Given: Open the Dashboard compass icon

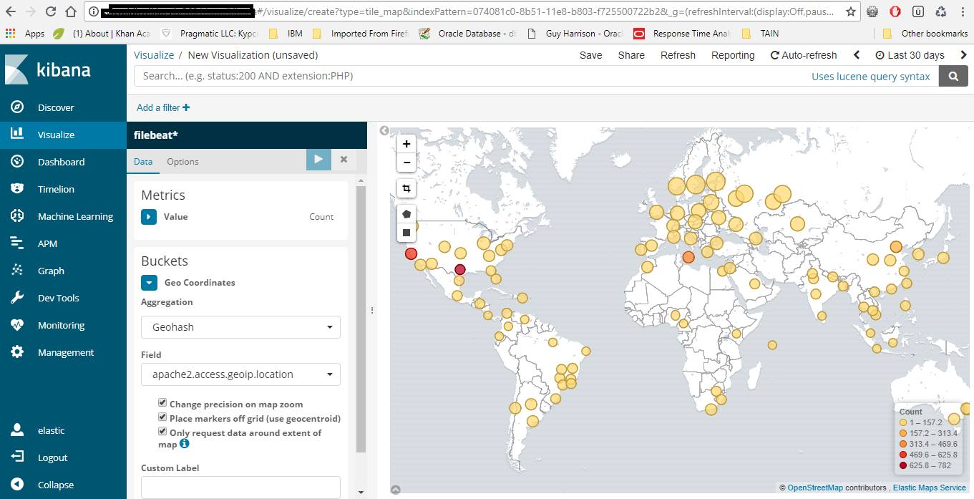Looking at the screenshot, I should click(18, 162).
